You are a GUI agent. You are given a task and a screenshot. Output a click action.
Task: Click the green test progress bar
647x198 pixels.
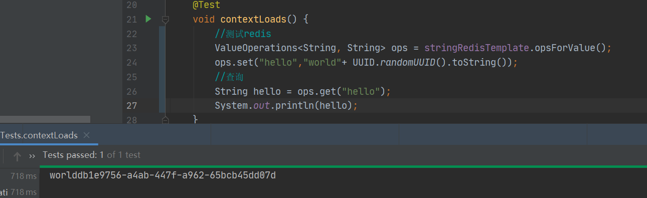[x=343, y=166]
